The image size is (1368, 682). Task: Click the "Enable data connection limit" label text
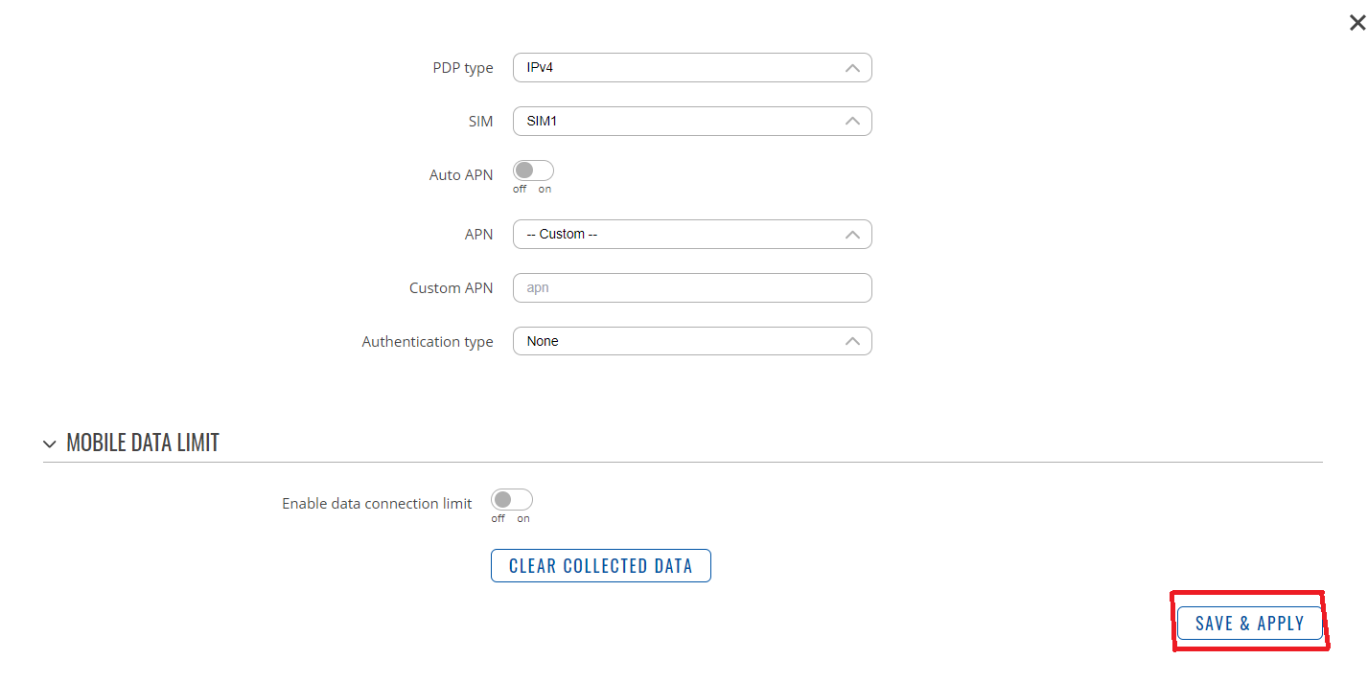coord(377,504)
